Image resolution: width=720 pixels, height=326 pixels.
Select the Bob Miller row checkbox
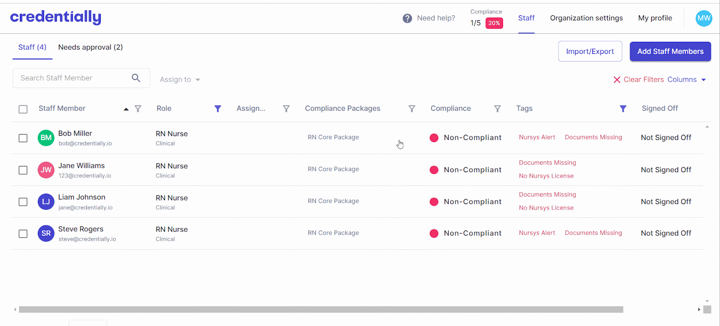click(23, 138)
